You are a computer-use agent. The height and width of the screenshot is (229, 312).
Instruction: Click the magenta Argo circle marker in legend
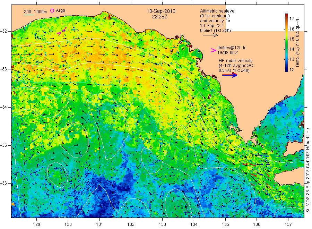coord(52,10)
